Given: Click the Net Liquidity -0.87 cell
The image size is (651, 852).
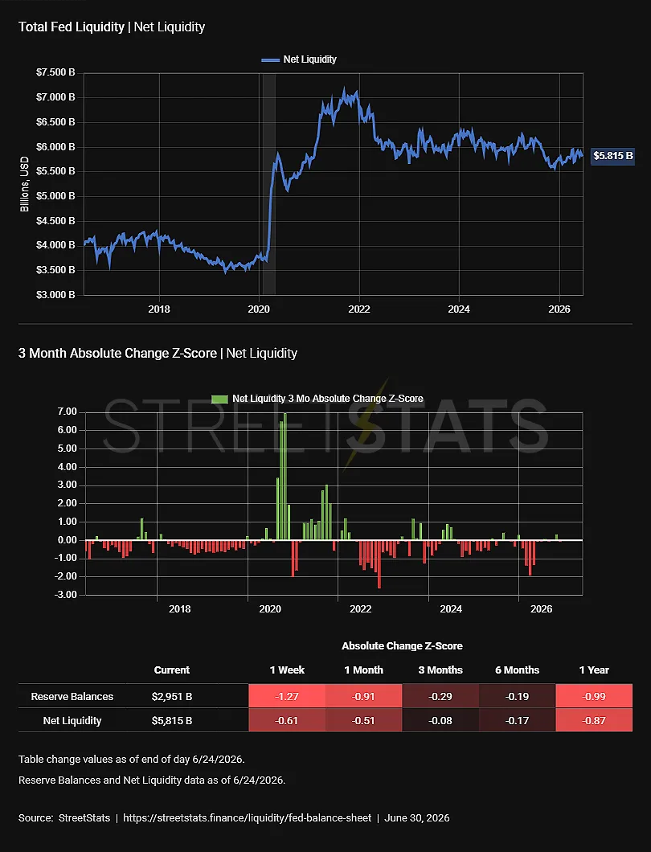Looking at the screenshot, I should click(x=594, y=720).
